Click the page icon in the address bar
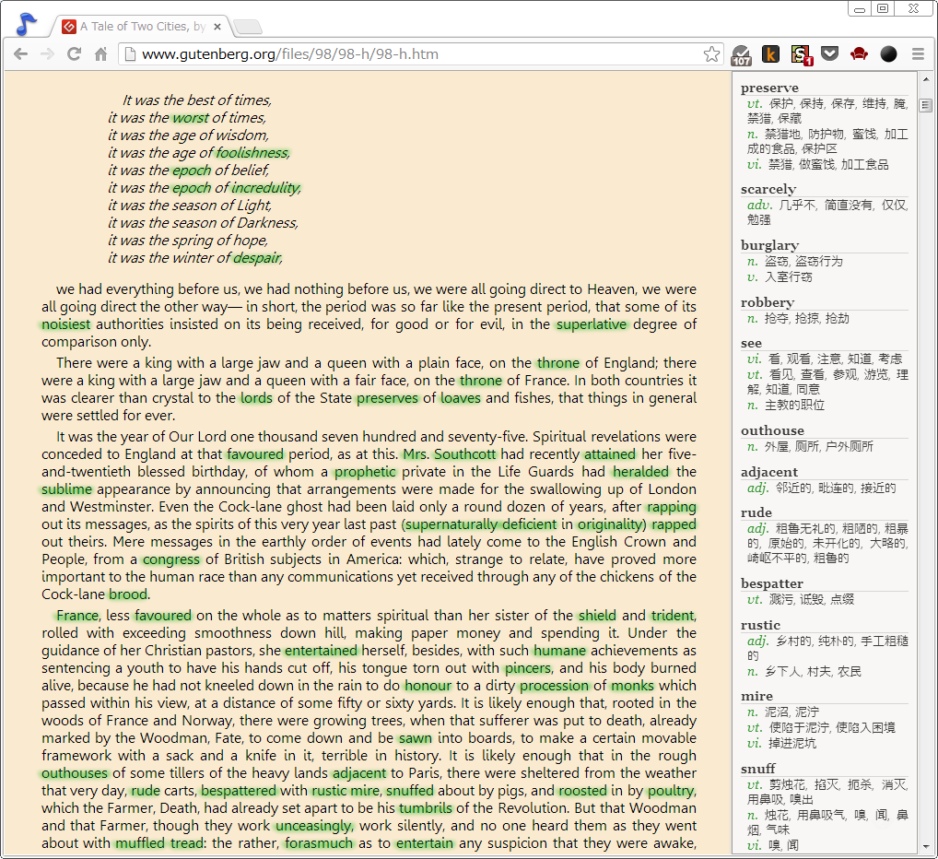The height and width of the screenshot is (859, 938). 130,54
